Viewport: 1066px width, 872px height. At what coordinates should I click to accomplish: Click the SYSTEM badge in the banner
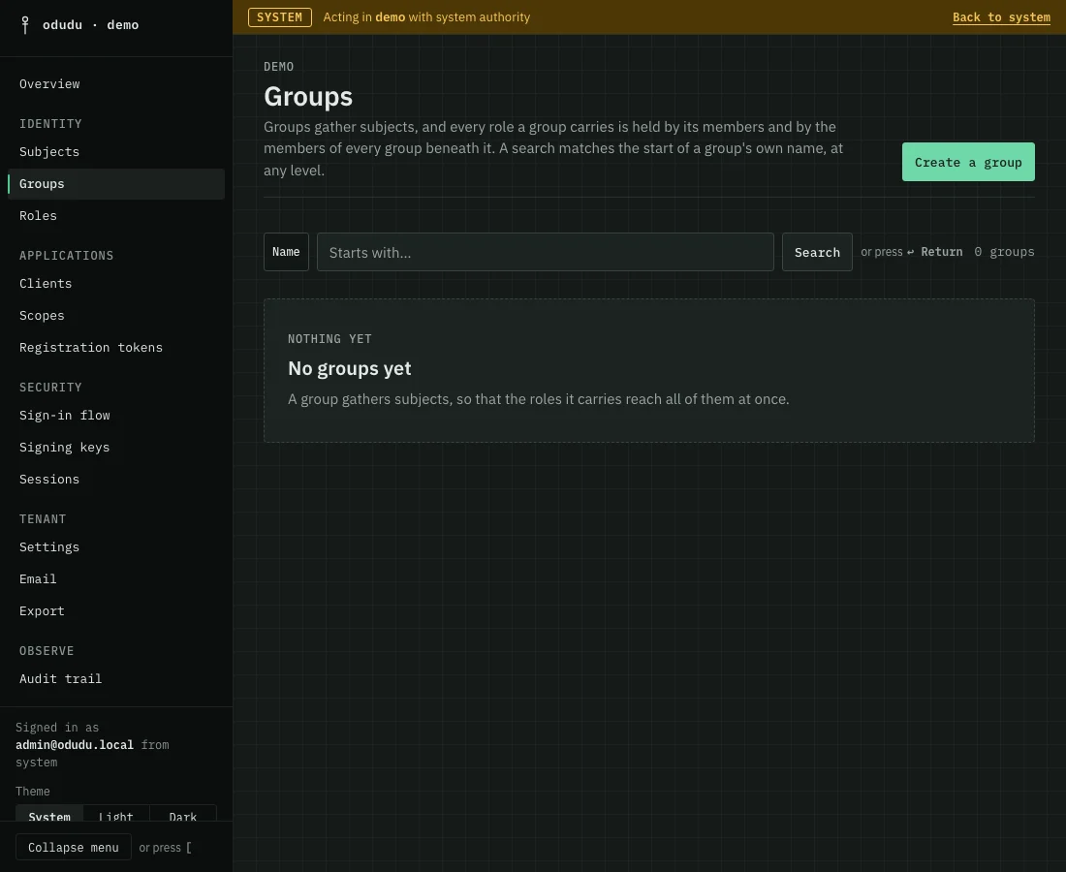pos(279,17)
